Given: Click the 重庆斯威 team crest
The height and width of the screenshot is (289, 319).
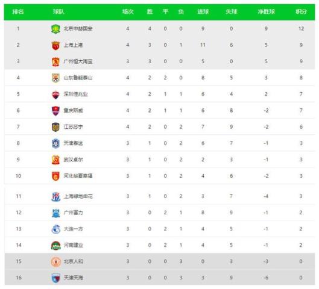Looking at the screenshot, I should coord(55,111).
